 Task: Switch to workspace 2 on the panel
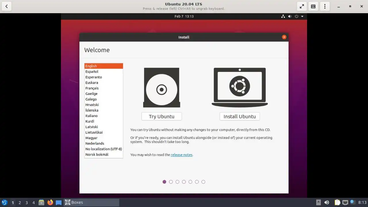click(20, 202)
